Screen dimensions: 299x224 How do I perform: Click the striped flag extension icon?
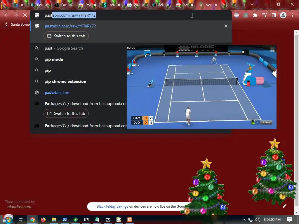point(237,15)
